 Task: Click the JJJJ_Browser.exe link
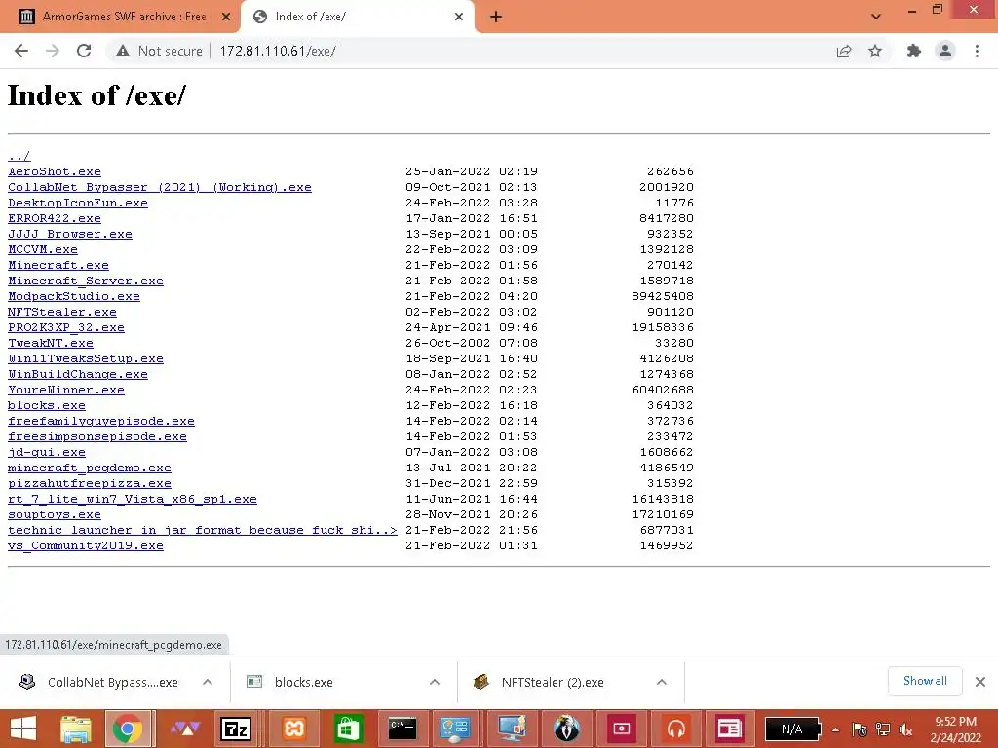(70, 234)
